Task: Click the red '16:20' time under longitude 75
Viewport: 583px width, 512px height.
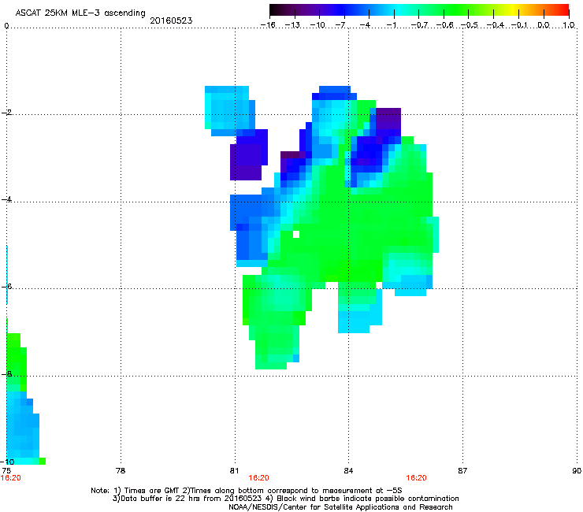Action: tap(11, 478)
